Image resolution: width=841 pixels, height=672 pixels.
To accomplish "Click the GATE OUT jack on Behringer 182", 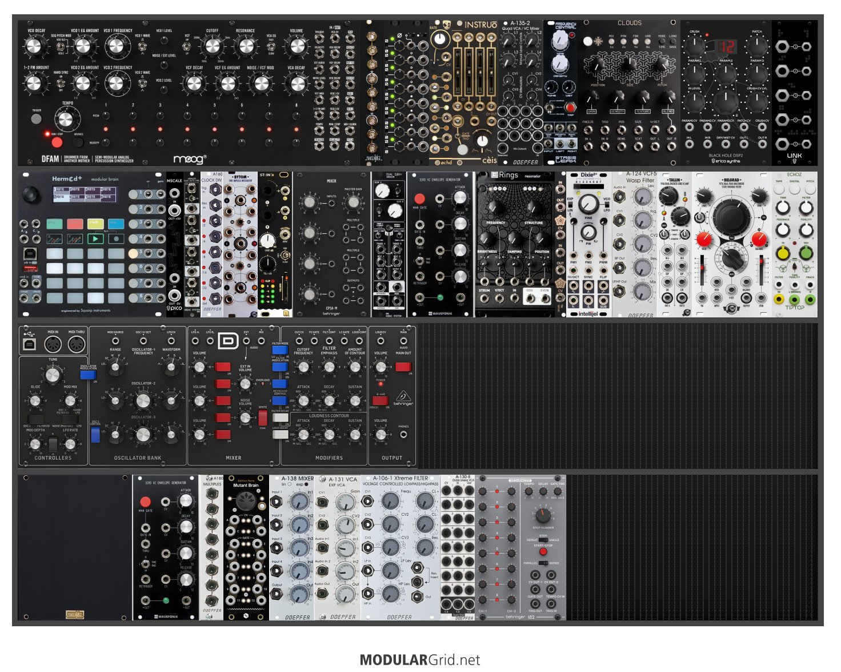I will pos(535,589).
